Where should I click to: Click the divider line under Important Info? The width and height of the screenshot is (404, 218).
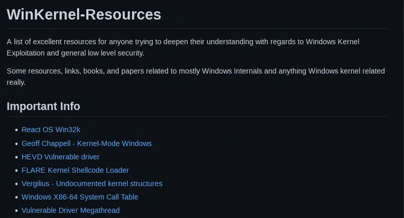click(x=198, y=116)
